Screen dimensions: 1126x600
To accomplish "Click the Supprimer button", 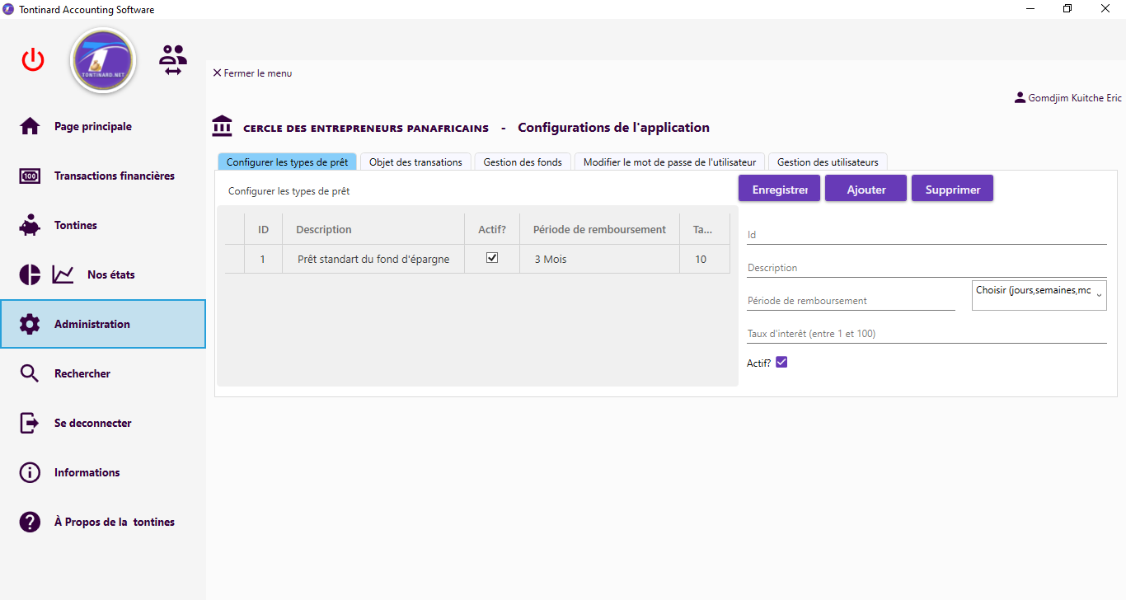I will click(x=952, y=189).
